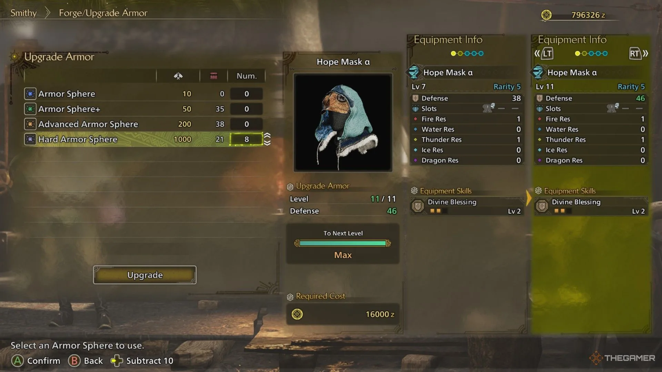The image size is (662, 372).
Task: Select the Hard Armor Sphere quantity field
Action: pos(247,139)
